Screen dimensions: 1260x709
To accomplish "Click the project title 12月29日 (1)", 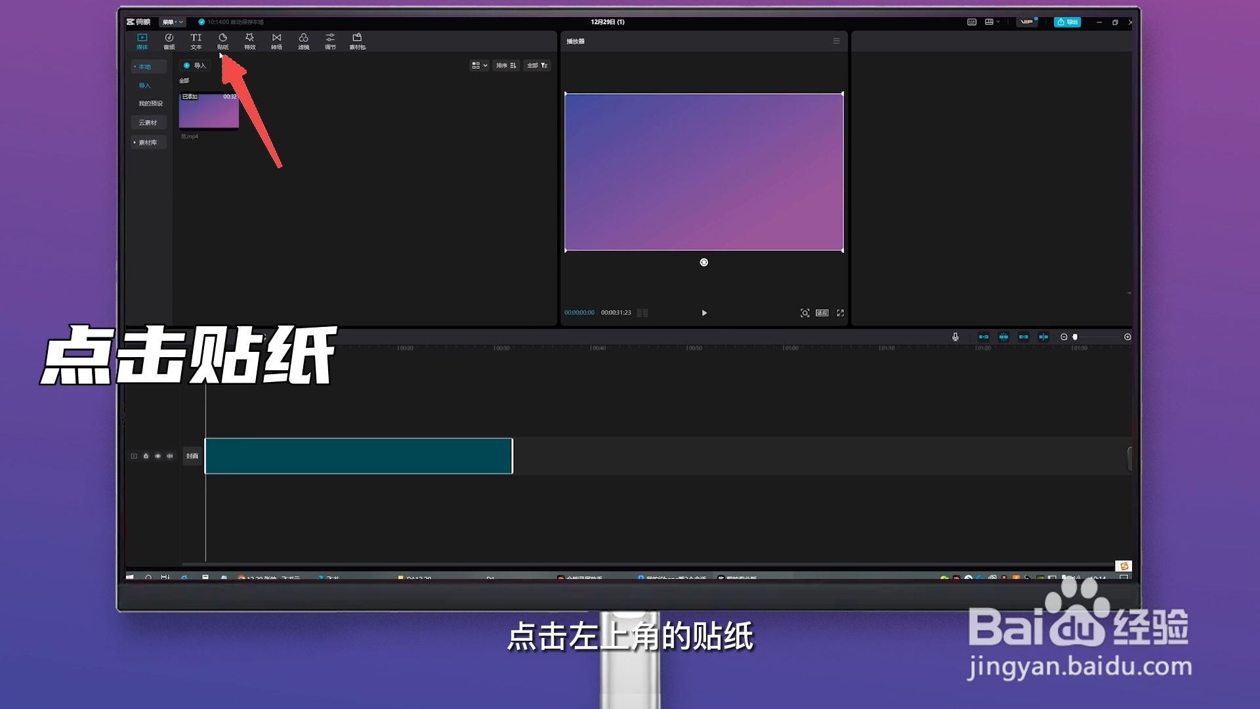I will click(608, 22).
